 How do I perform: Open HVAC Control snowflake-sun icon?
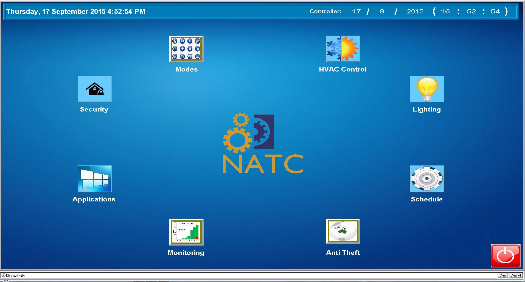click(343, 49)
